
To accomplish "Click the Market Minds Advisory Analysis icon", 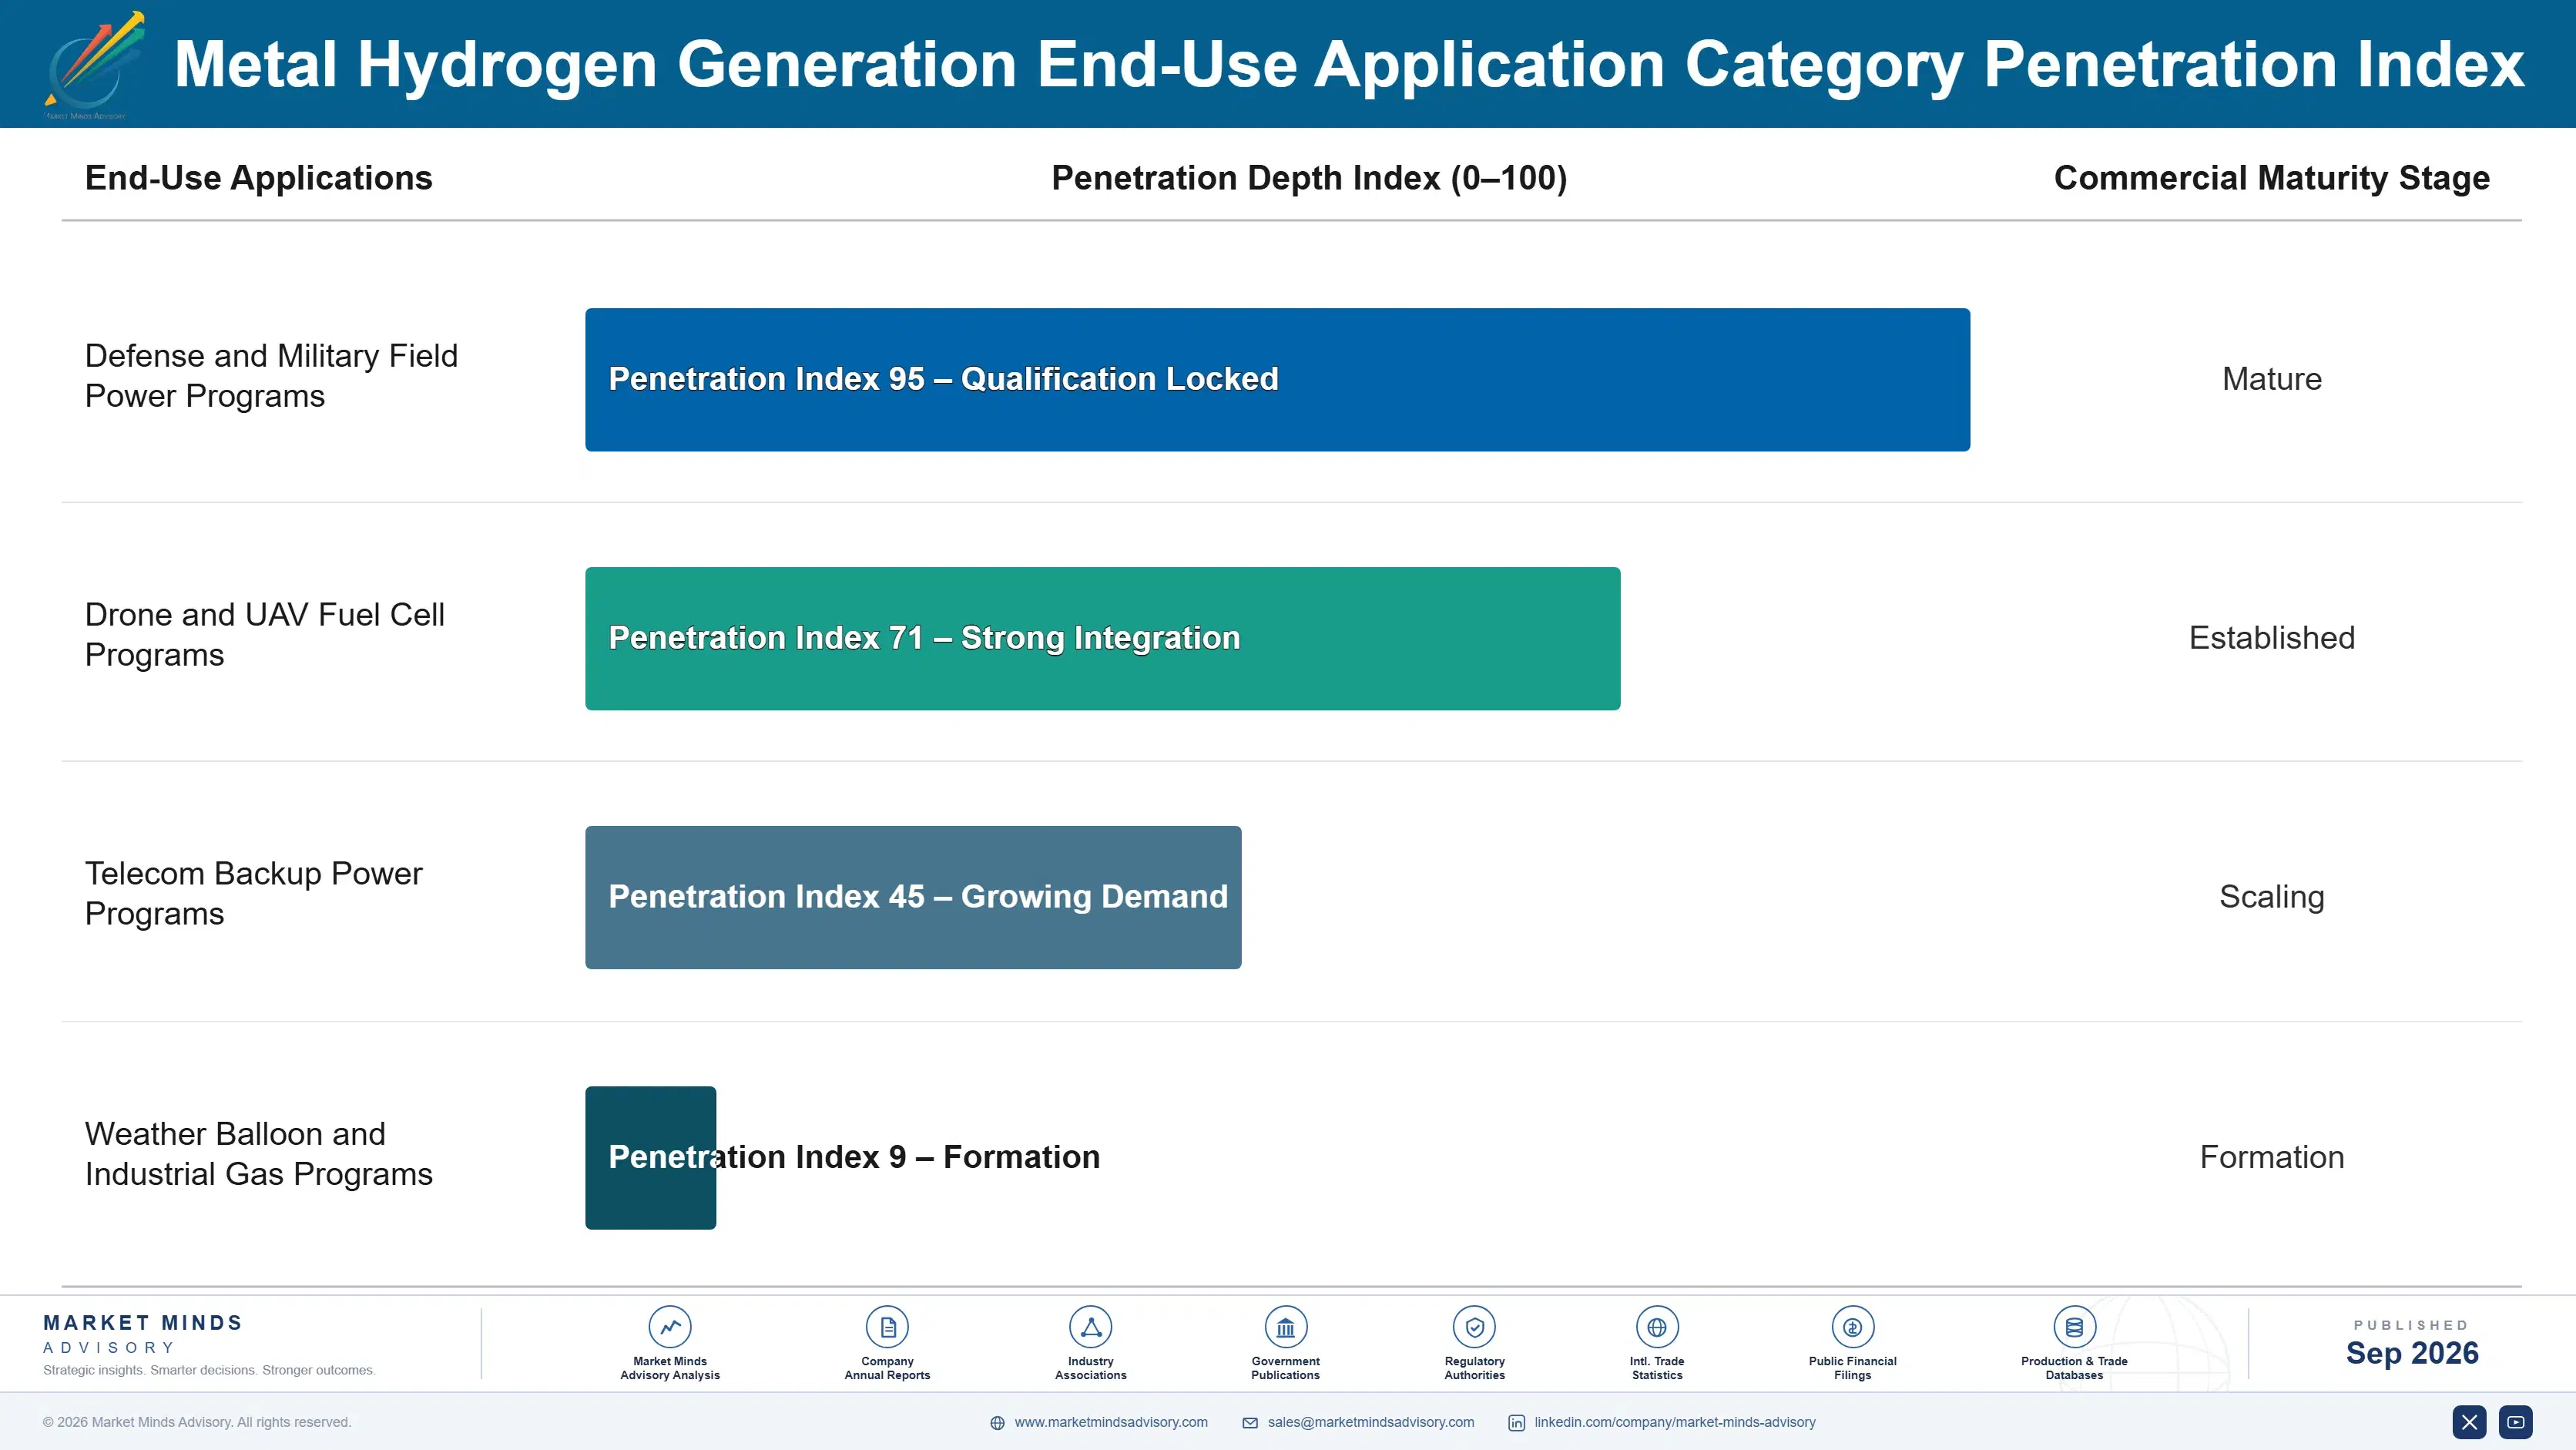I will coord(670,1327).
